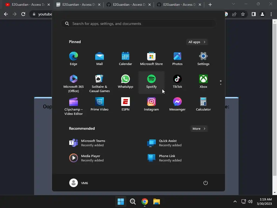Launch the Mail app
The width and height of the screenshot is (277, 208).
(x=100, y=59)
